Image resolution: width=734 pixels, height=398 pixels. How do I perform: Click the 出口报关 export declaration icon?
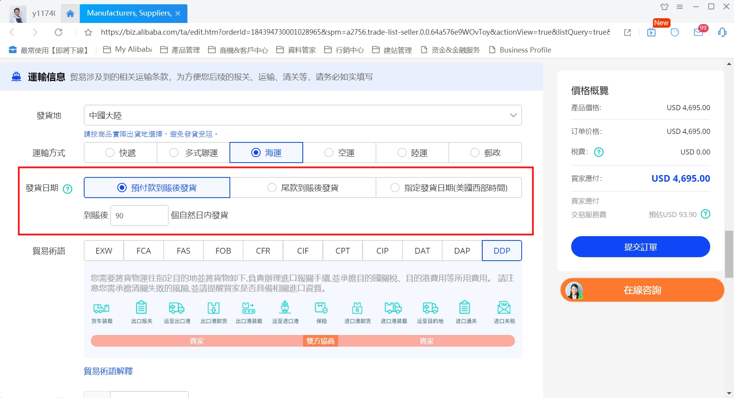point(141,307)
